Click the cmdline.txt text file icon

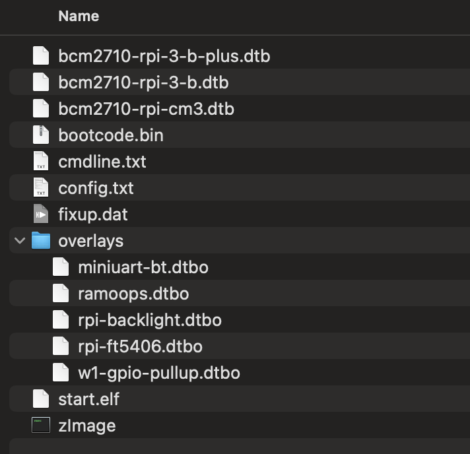click(x=41, y=161)
